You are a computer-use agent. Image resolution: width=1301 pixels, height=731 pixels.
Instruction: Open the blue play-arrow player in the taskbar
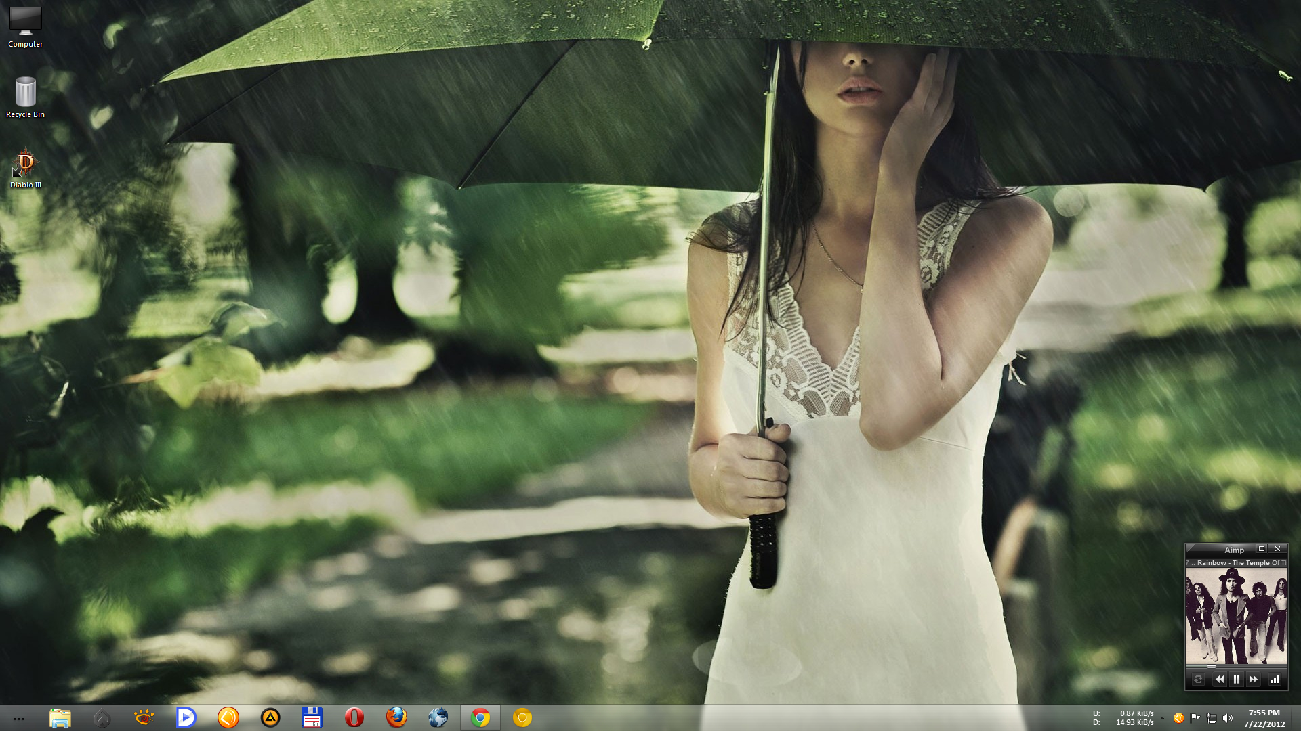pos(186,717)
